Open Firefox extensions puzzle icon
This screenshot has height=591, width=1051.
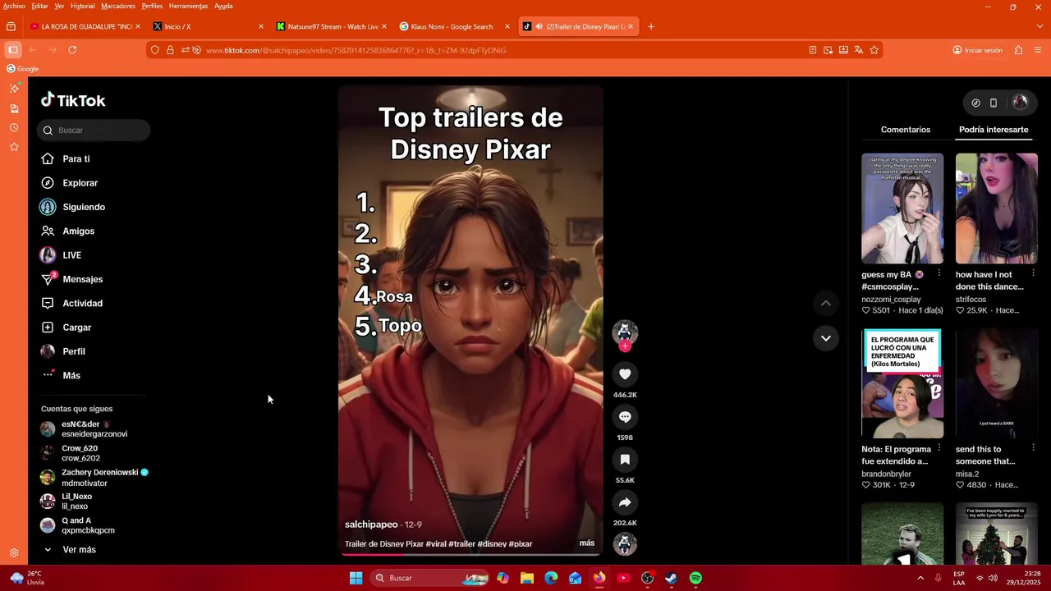point(1018,50)
